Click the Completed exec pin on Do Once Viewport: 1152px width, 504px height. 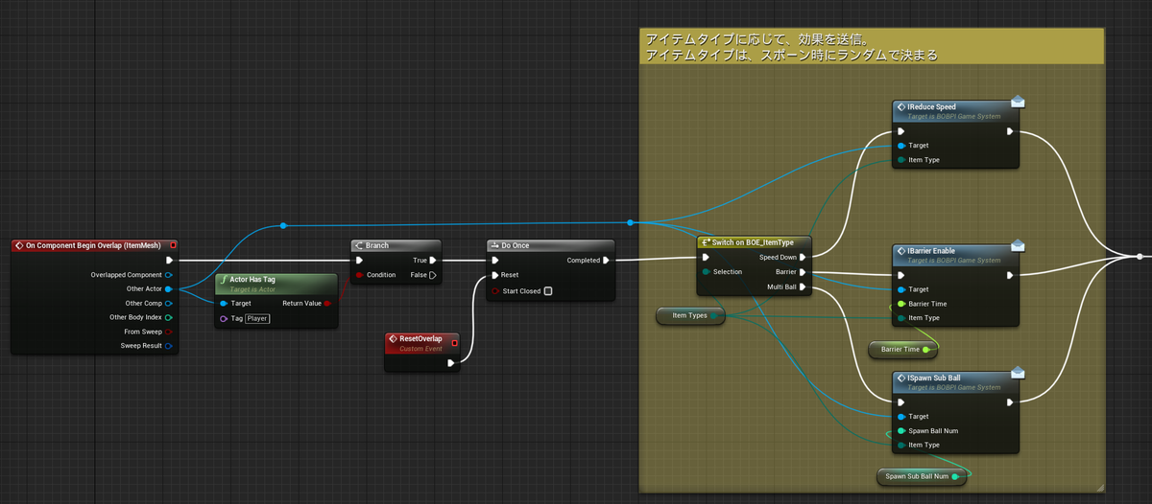[x=606, y=260]
